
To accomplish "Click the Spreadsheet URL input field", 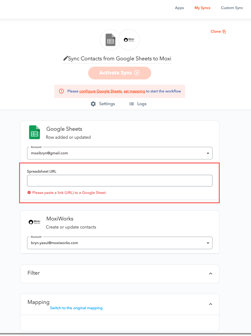I will click(x=120, y=181).
